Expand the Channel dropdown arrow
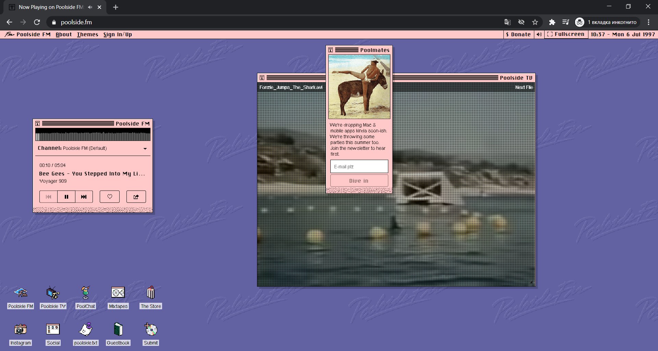The width and height of the screenshot is (658, 351). (x=145, y=148)
